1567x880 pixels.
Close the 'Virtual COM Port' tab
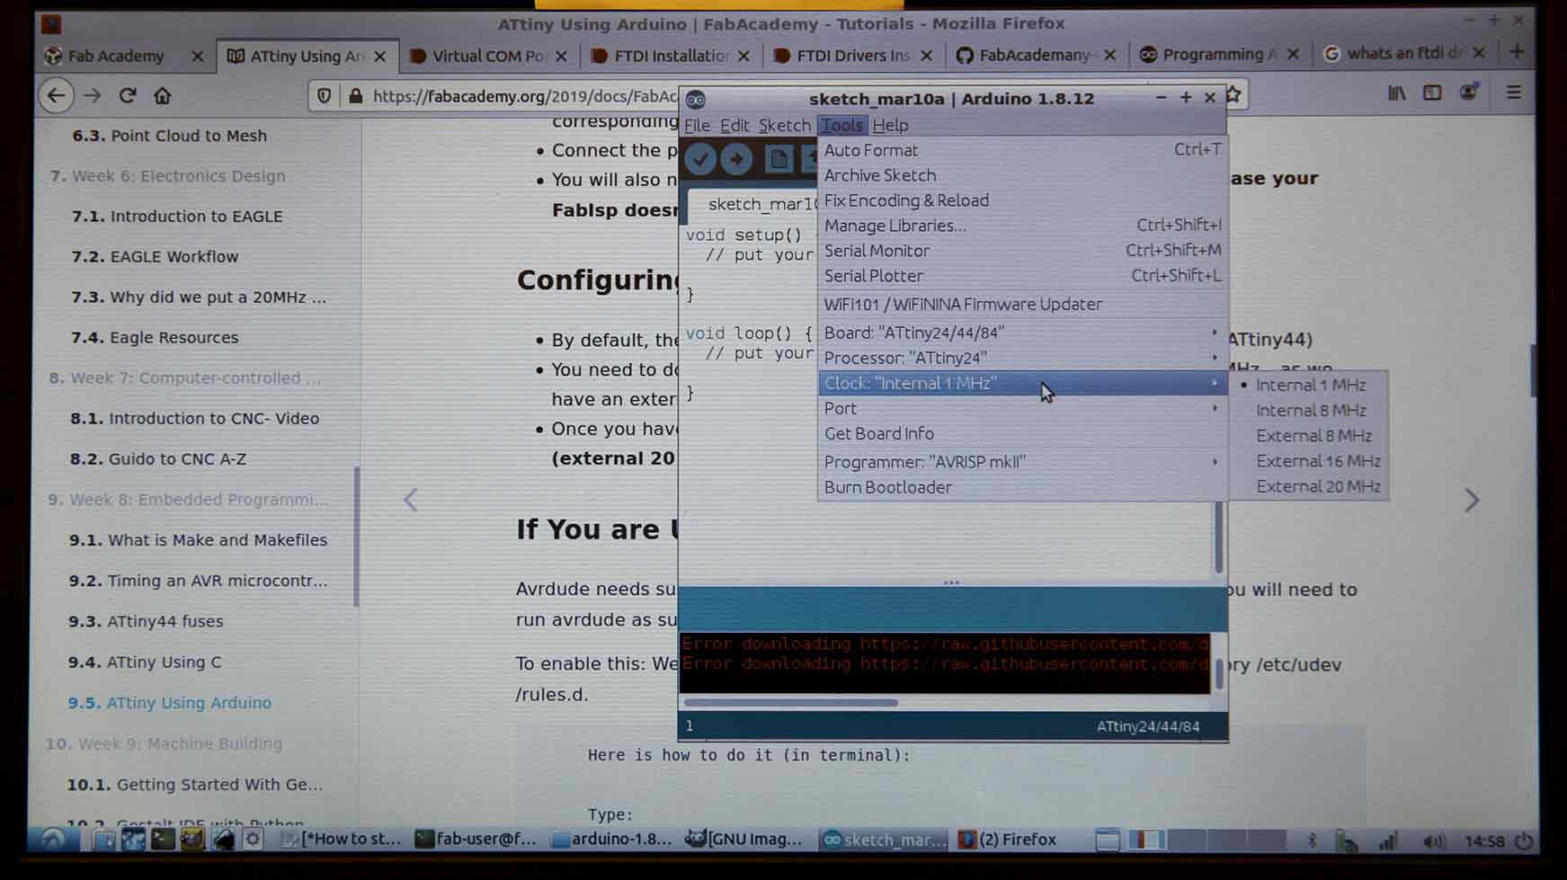[561, 56]
